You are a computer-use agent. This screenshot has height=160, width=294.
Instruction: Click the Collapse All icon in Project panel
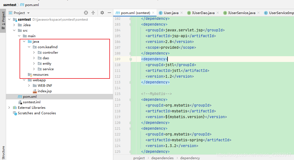tap(93, 13)
